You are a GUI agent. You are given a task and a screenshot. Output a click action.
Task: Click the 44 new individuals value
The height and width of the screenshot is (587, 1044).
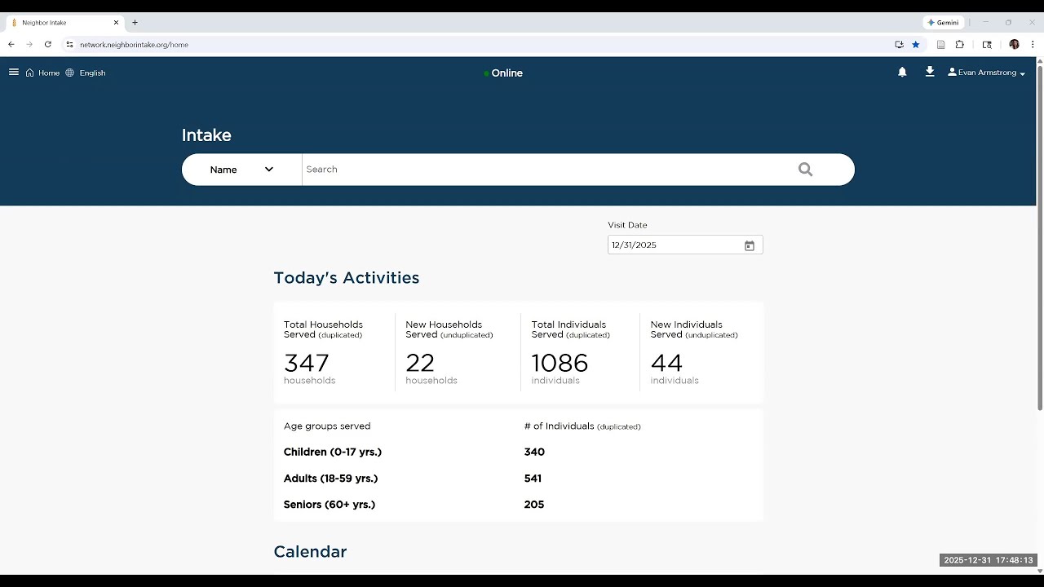666,362
